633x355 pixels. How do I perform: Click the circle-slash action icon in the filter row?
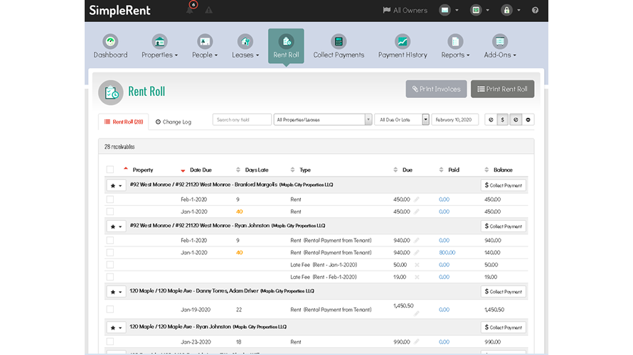(x=516, y=120)
